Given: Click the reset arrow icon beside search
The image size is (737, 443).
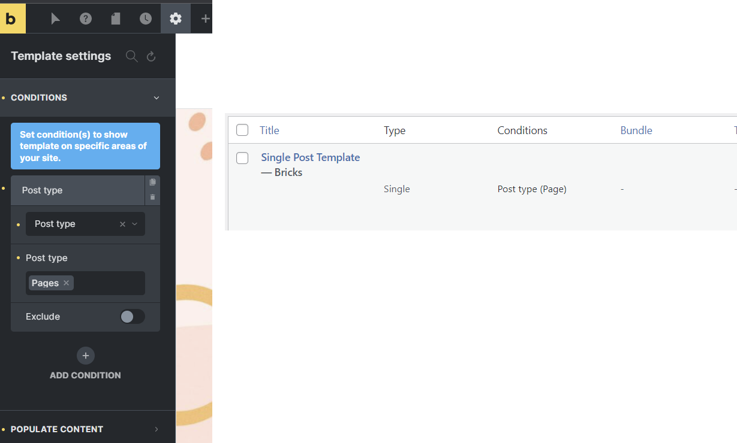Looking at the screenshot, I should point(151,56).
